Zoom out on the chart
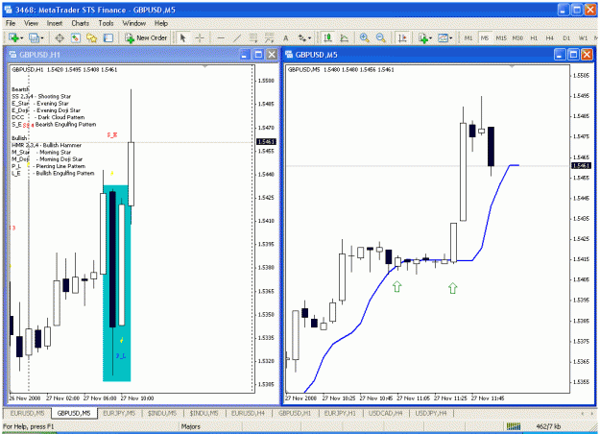 coord(380,37)
